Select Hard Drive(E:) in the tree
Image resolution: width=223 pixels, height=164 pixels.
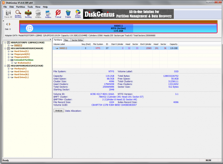click(21, 51)
